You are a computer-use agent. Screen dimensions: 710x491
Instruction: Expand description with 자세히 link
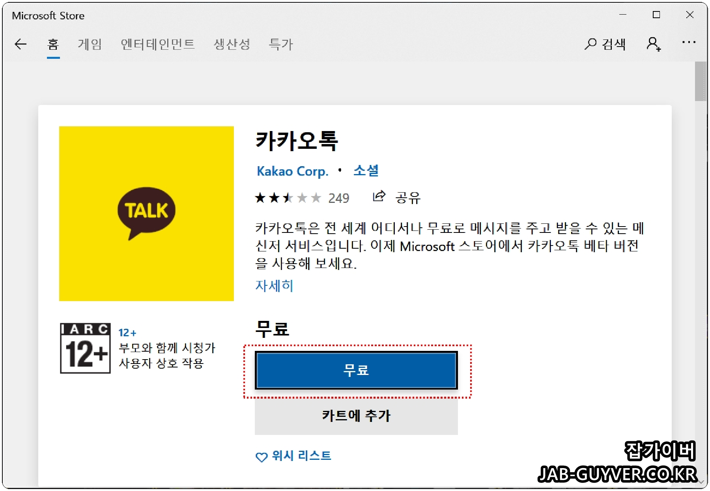(x=275, y=285)
